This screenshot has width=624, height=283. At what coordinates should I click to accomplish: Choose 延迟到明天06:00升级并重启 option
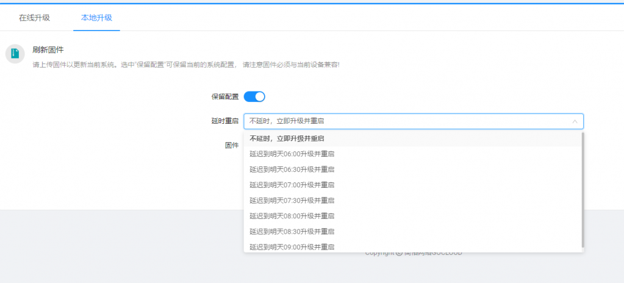click(x=292, y=154)
